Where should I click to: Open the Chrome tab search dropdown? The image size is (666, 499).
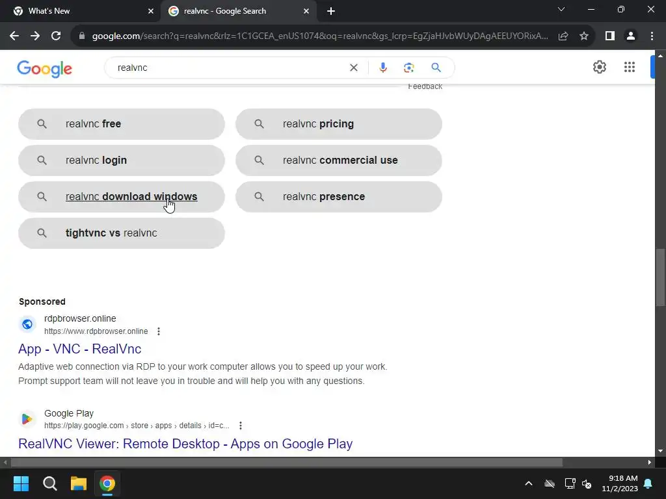pyautogui.click(x=561, y=9)
